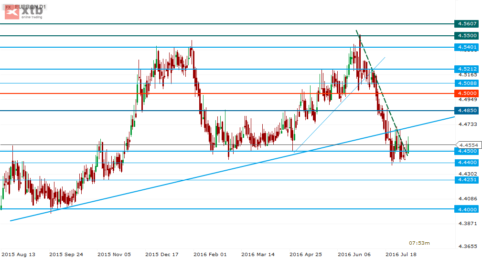The width and height of the screenshot is (482, 258).
Task: Select the 2015 Dec 17 date marker
Action: tap(161, 255)
